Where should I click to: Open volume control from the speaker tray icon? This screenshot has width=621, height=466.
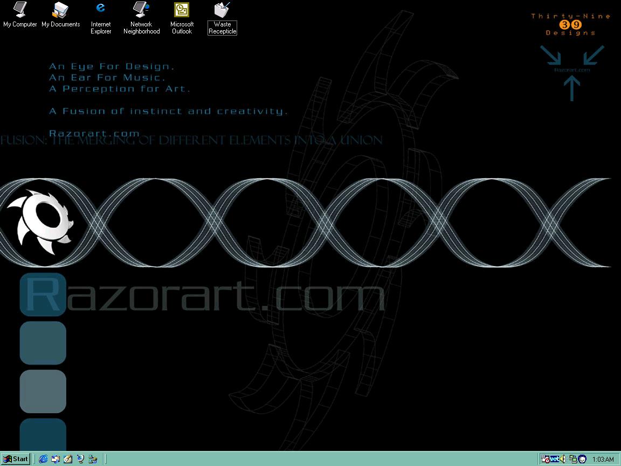tap(563, 459)
